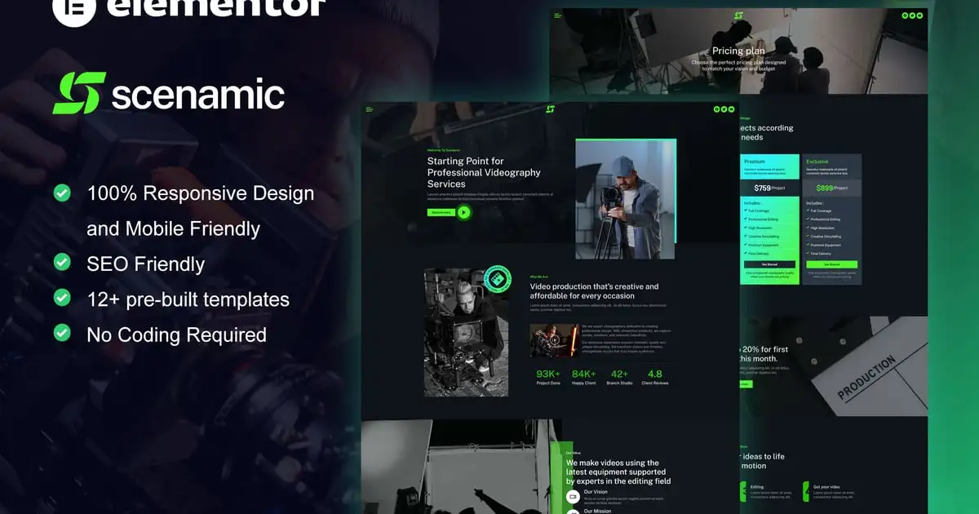
Task: Click the Exclusive plan title
Action: click(817, 162)
